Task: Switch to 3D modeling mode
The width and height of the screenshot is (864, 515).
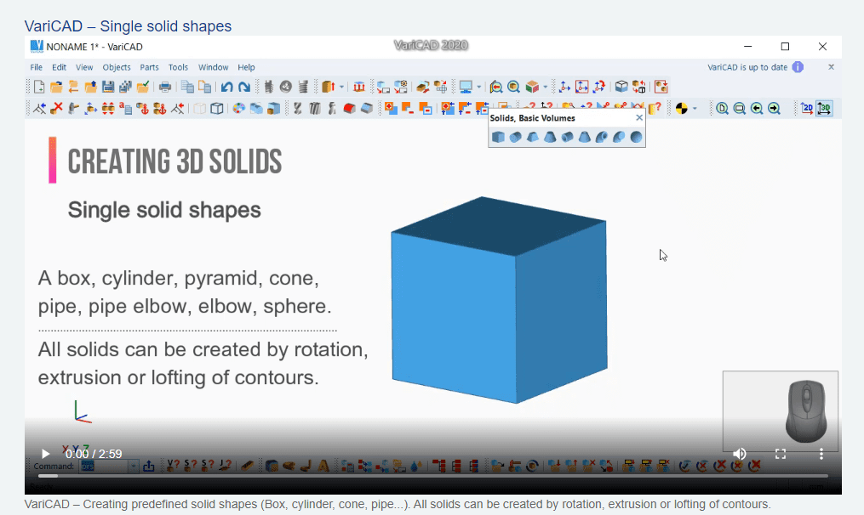Action: [824, 109]
